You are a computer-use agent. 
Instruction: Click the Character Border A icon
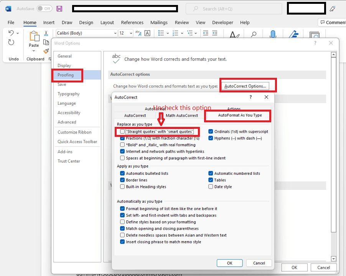[147, 33]
